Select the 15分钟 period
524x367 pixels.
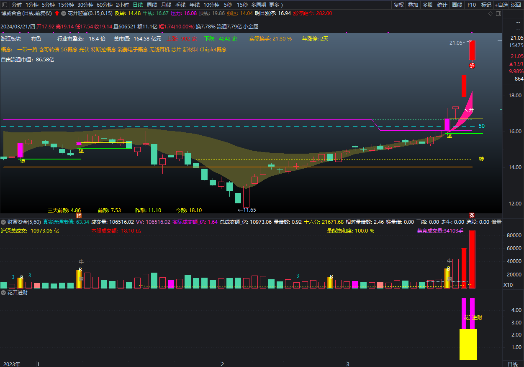point(66,5)
